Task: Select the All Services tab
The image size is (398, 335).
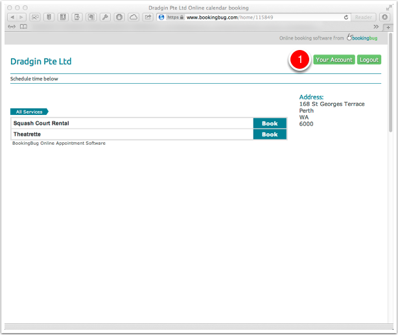Action: coord(29,112)
